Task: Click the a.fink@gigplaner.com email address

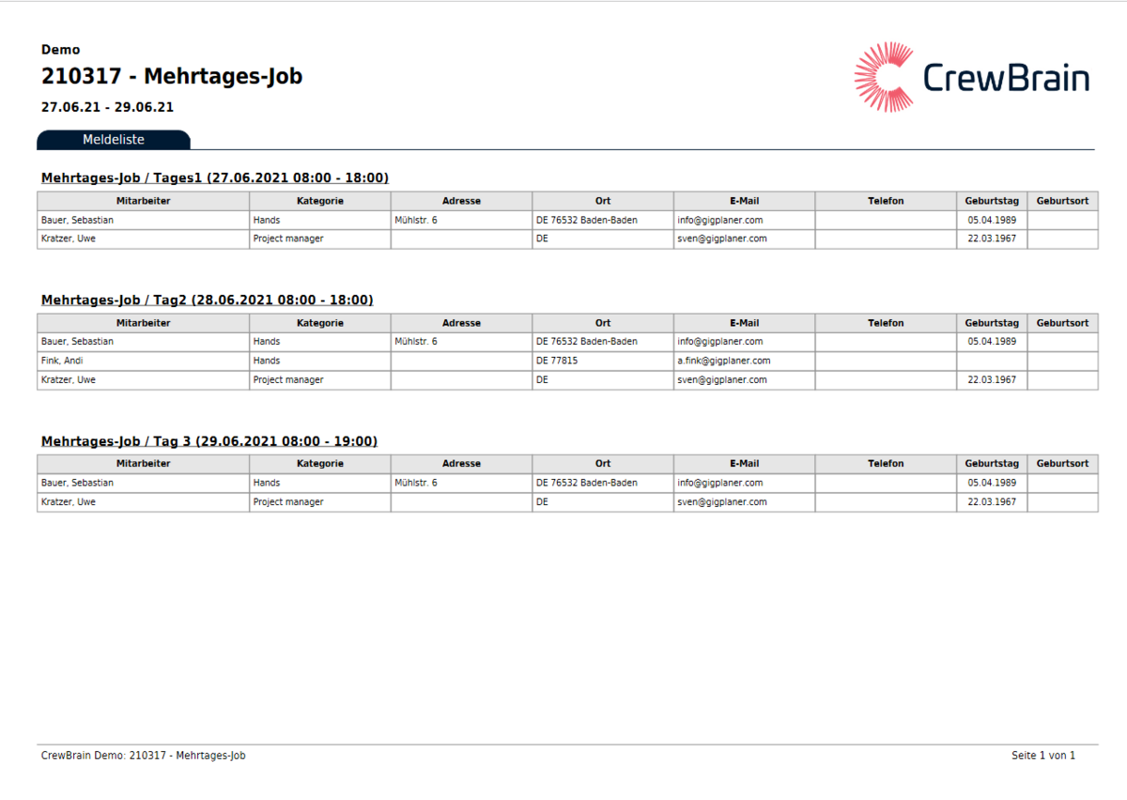Action: [x=723, y=361]
